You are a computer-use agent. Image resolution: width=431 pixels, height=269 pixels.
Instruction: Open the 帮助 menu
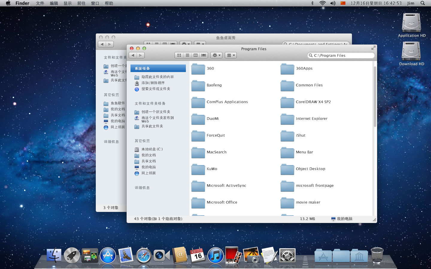(109, 3)
